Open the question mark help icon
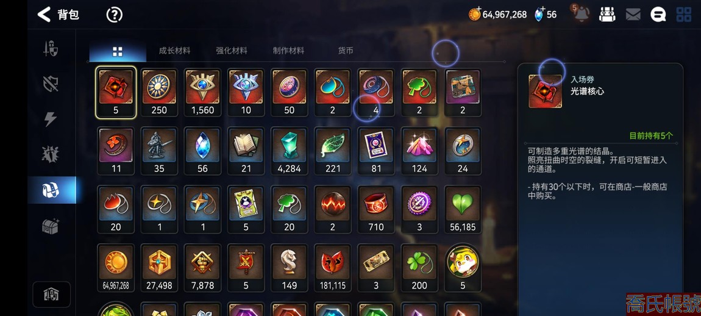 click(115, 15)
